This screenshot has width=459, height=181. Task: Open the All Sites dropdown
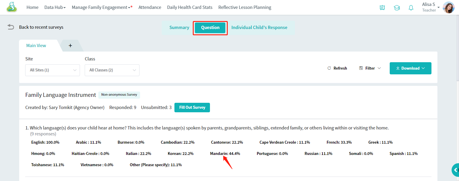[53, 70]
